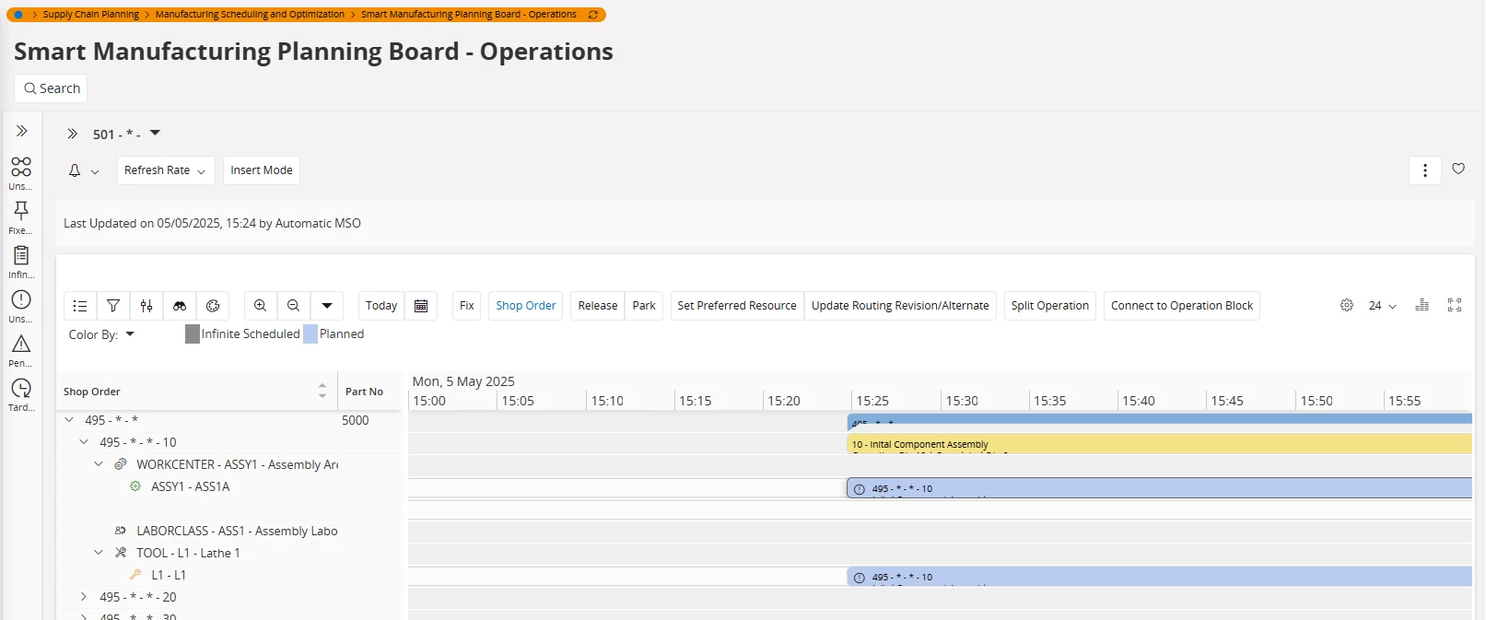This screenshot has height=620, width=1486.
Task: Click the blue bar in L1 tool row
Action: (x=1159, y=577)
